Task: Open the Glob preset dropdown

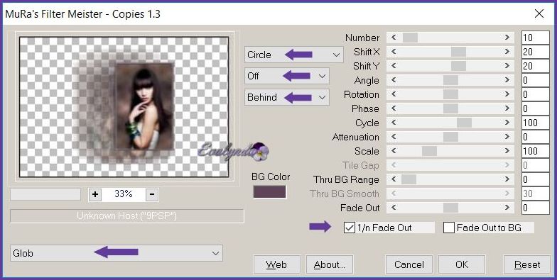Action: click(117, 253)
